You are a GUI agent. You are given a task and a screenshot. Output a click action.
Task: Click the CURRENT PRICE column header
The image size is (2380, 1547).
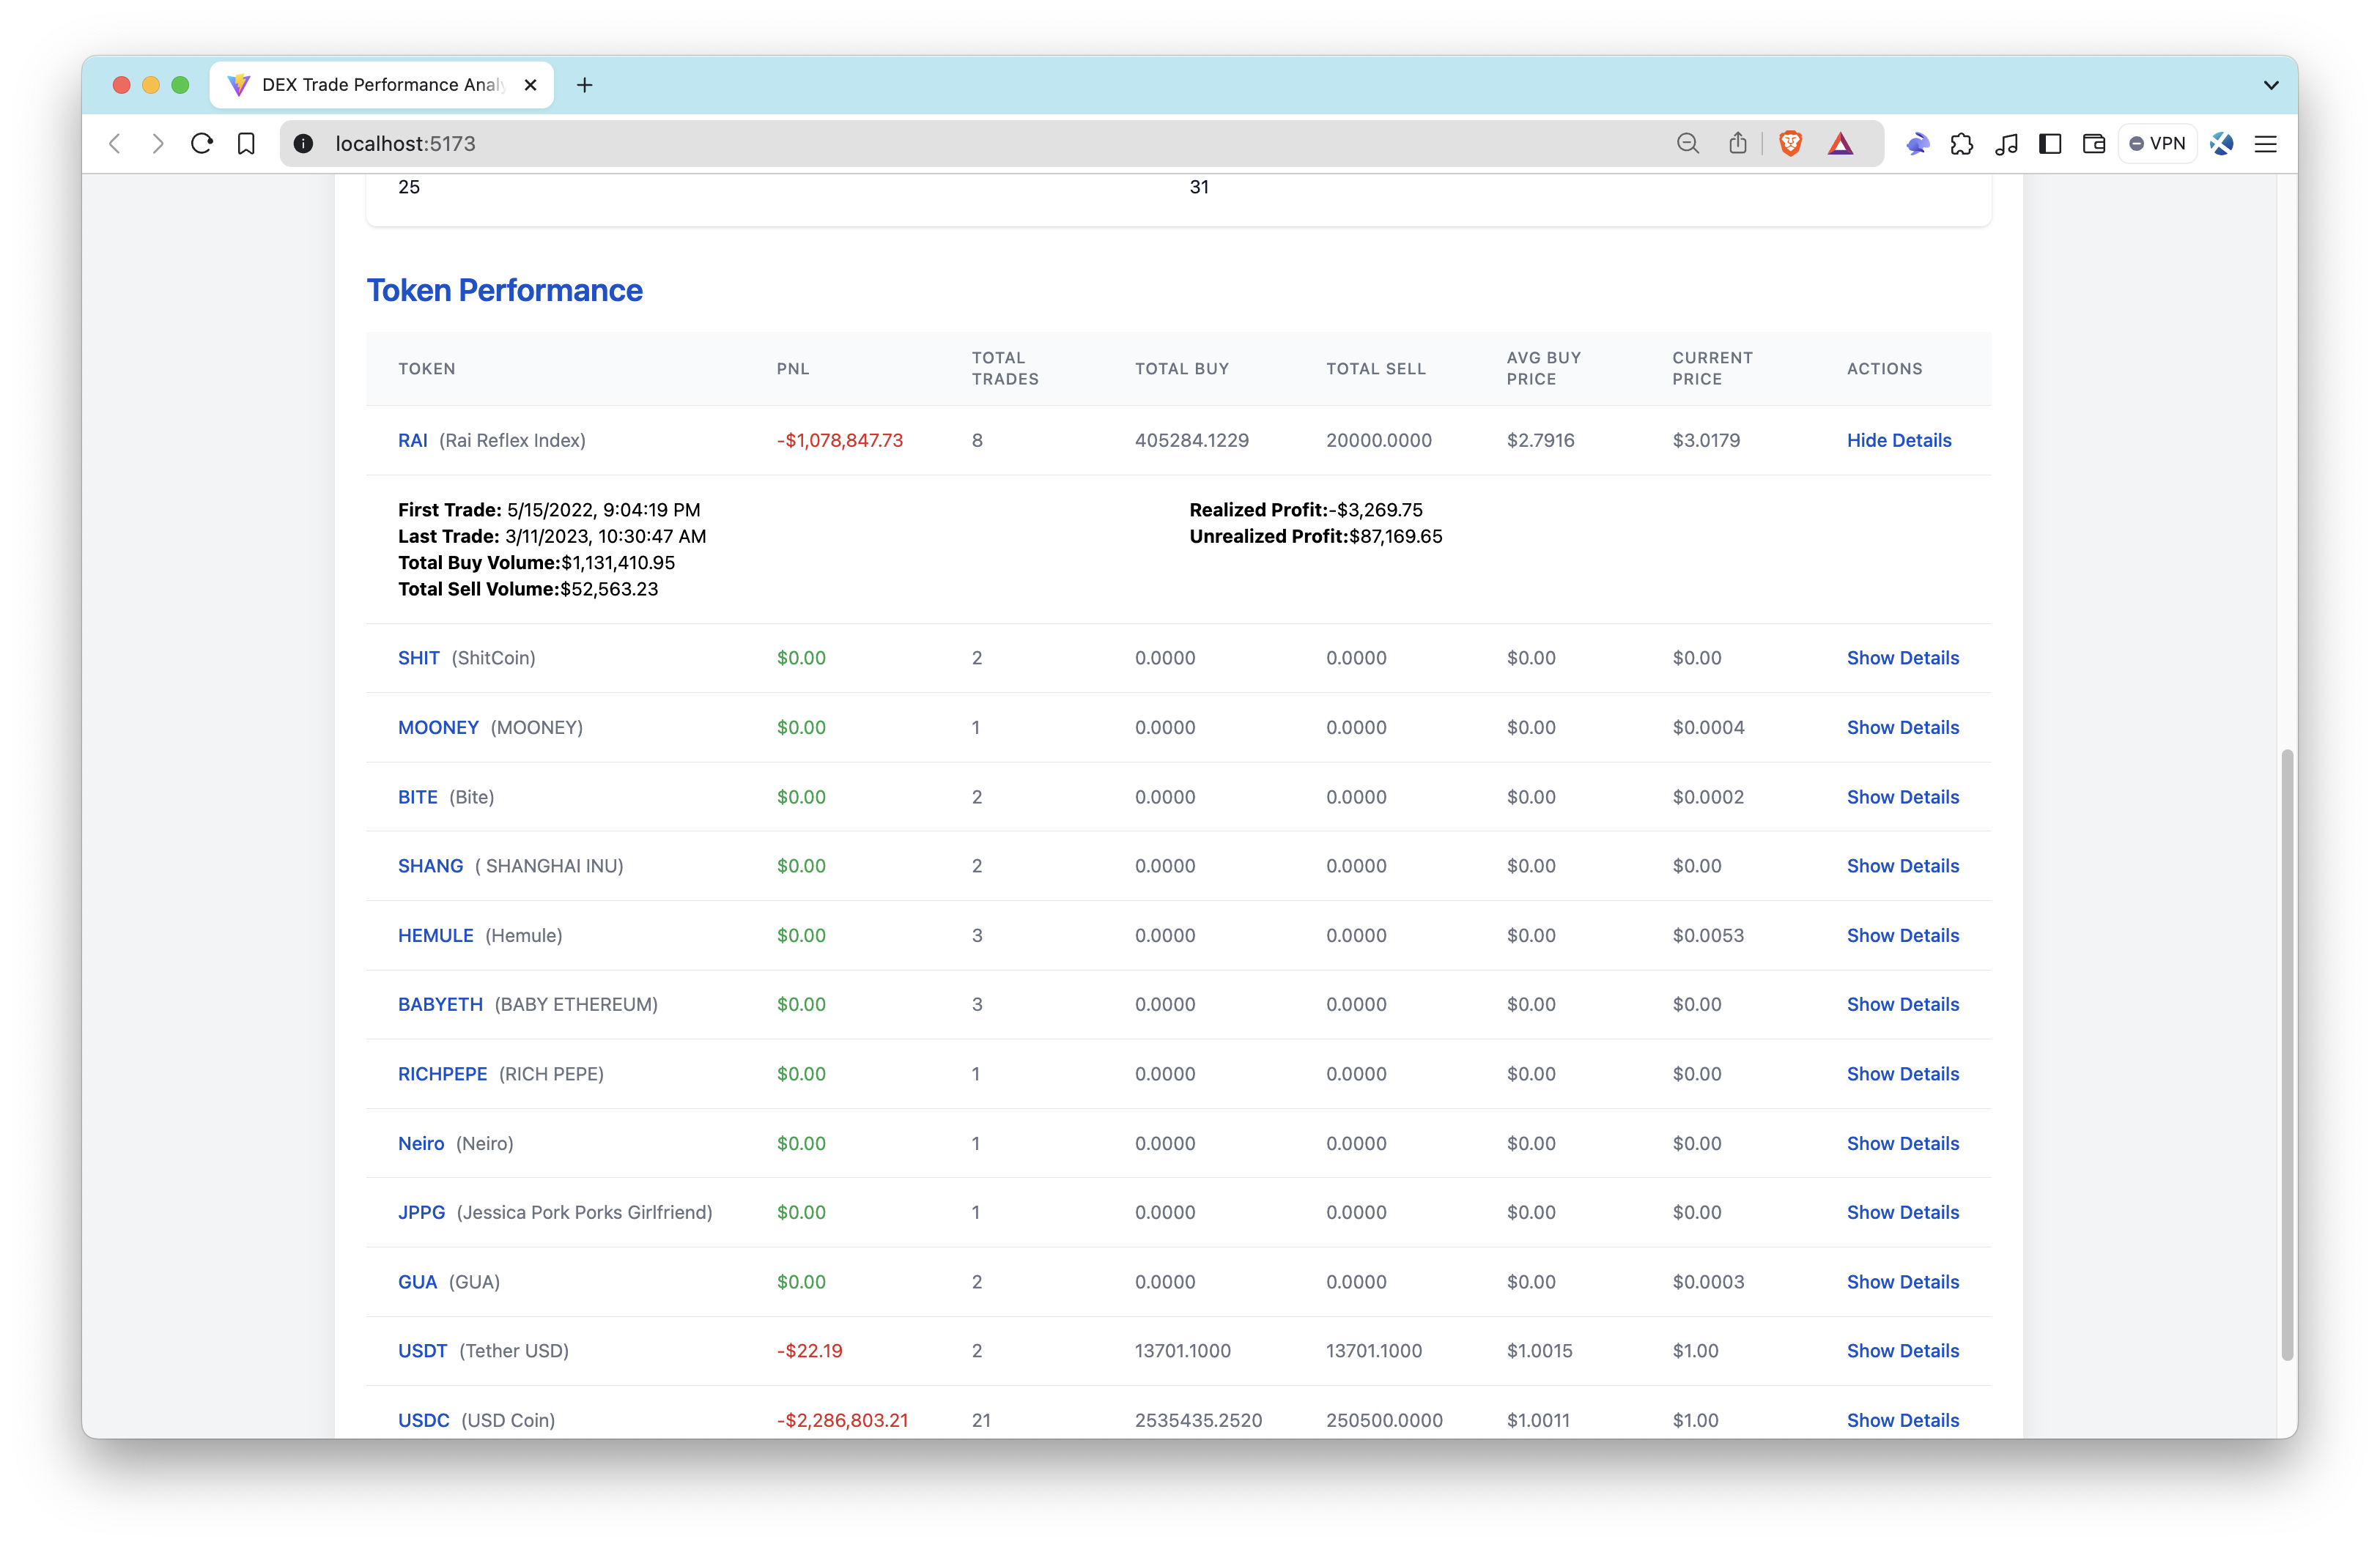click(1712, 368)
